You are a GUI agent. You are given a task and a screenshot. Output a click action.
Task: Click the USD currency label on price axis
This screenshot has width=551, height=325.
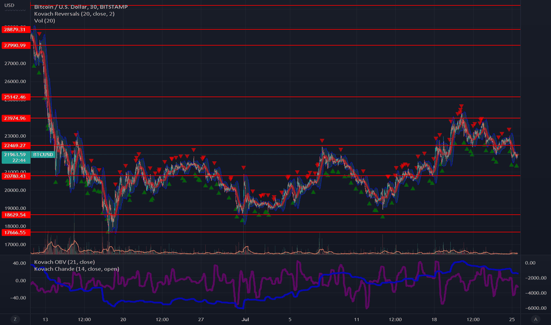(9, 5)
